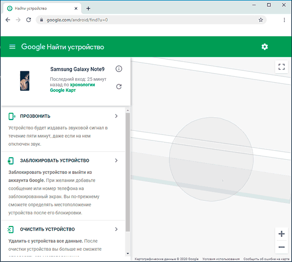Select the Найти устройство browser tab
The height and width of the screenshot is (262, 292).
[x=42, y=9]
